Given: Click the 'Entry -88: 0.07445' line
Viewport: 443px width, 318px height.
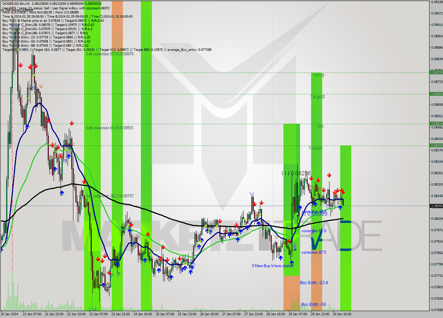Looking at the screenshot, I should click(45, 45).
